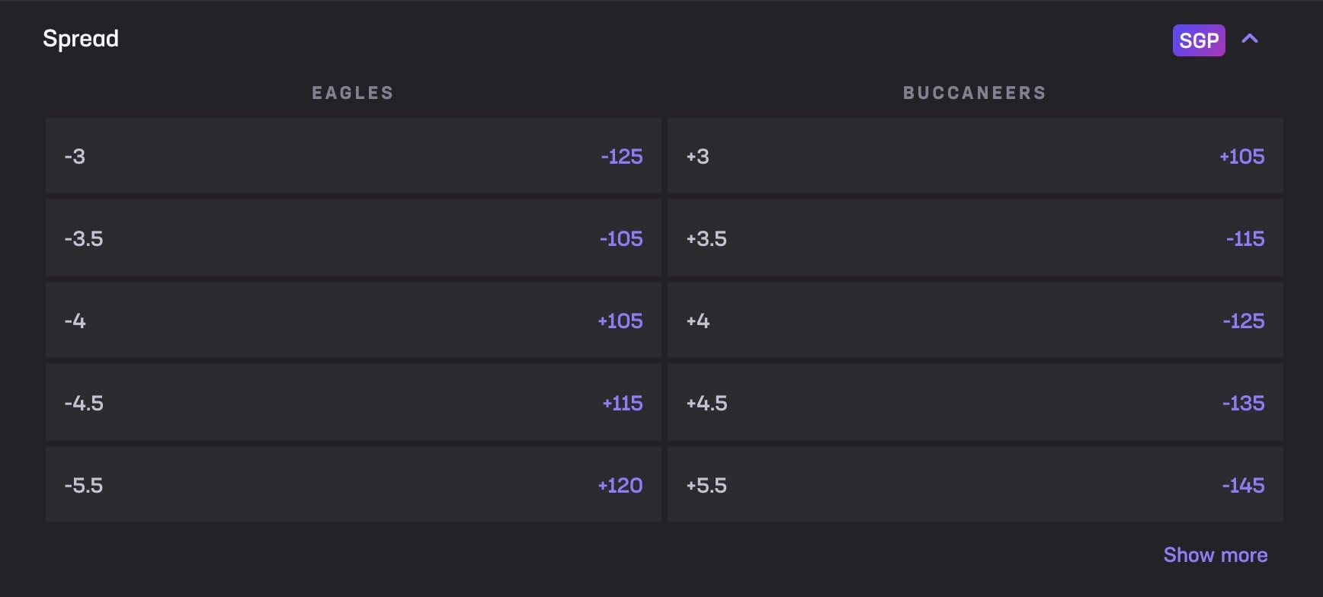1323x597 pixels.
Task: Pick Buccaneers +3 at +105
Action: [975, 156]
